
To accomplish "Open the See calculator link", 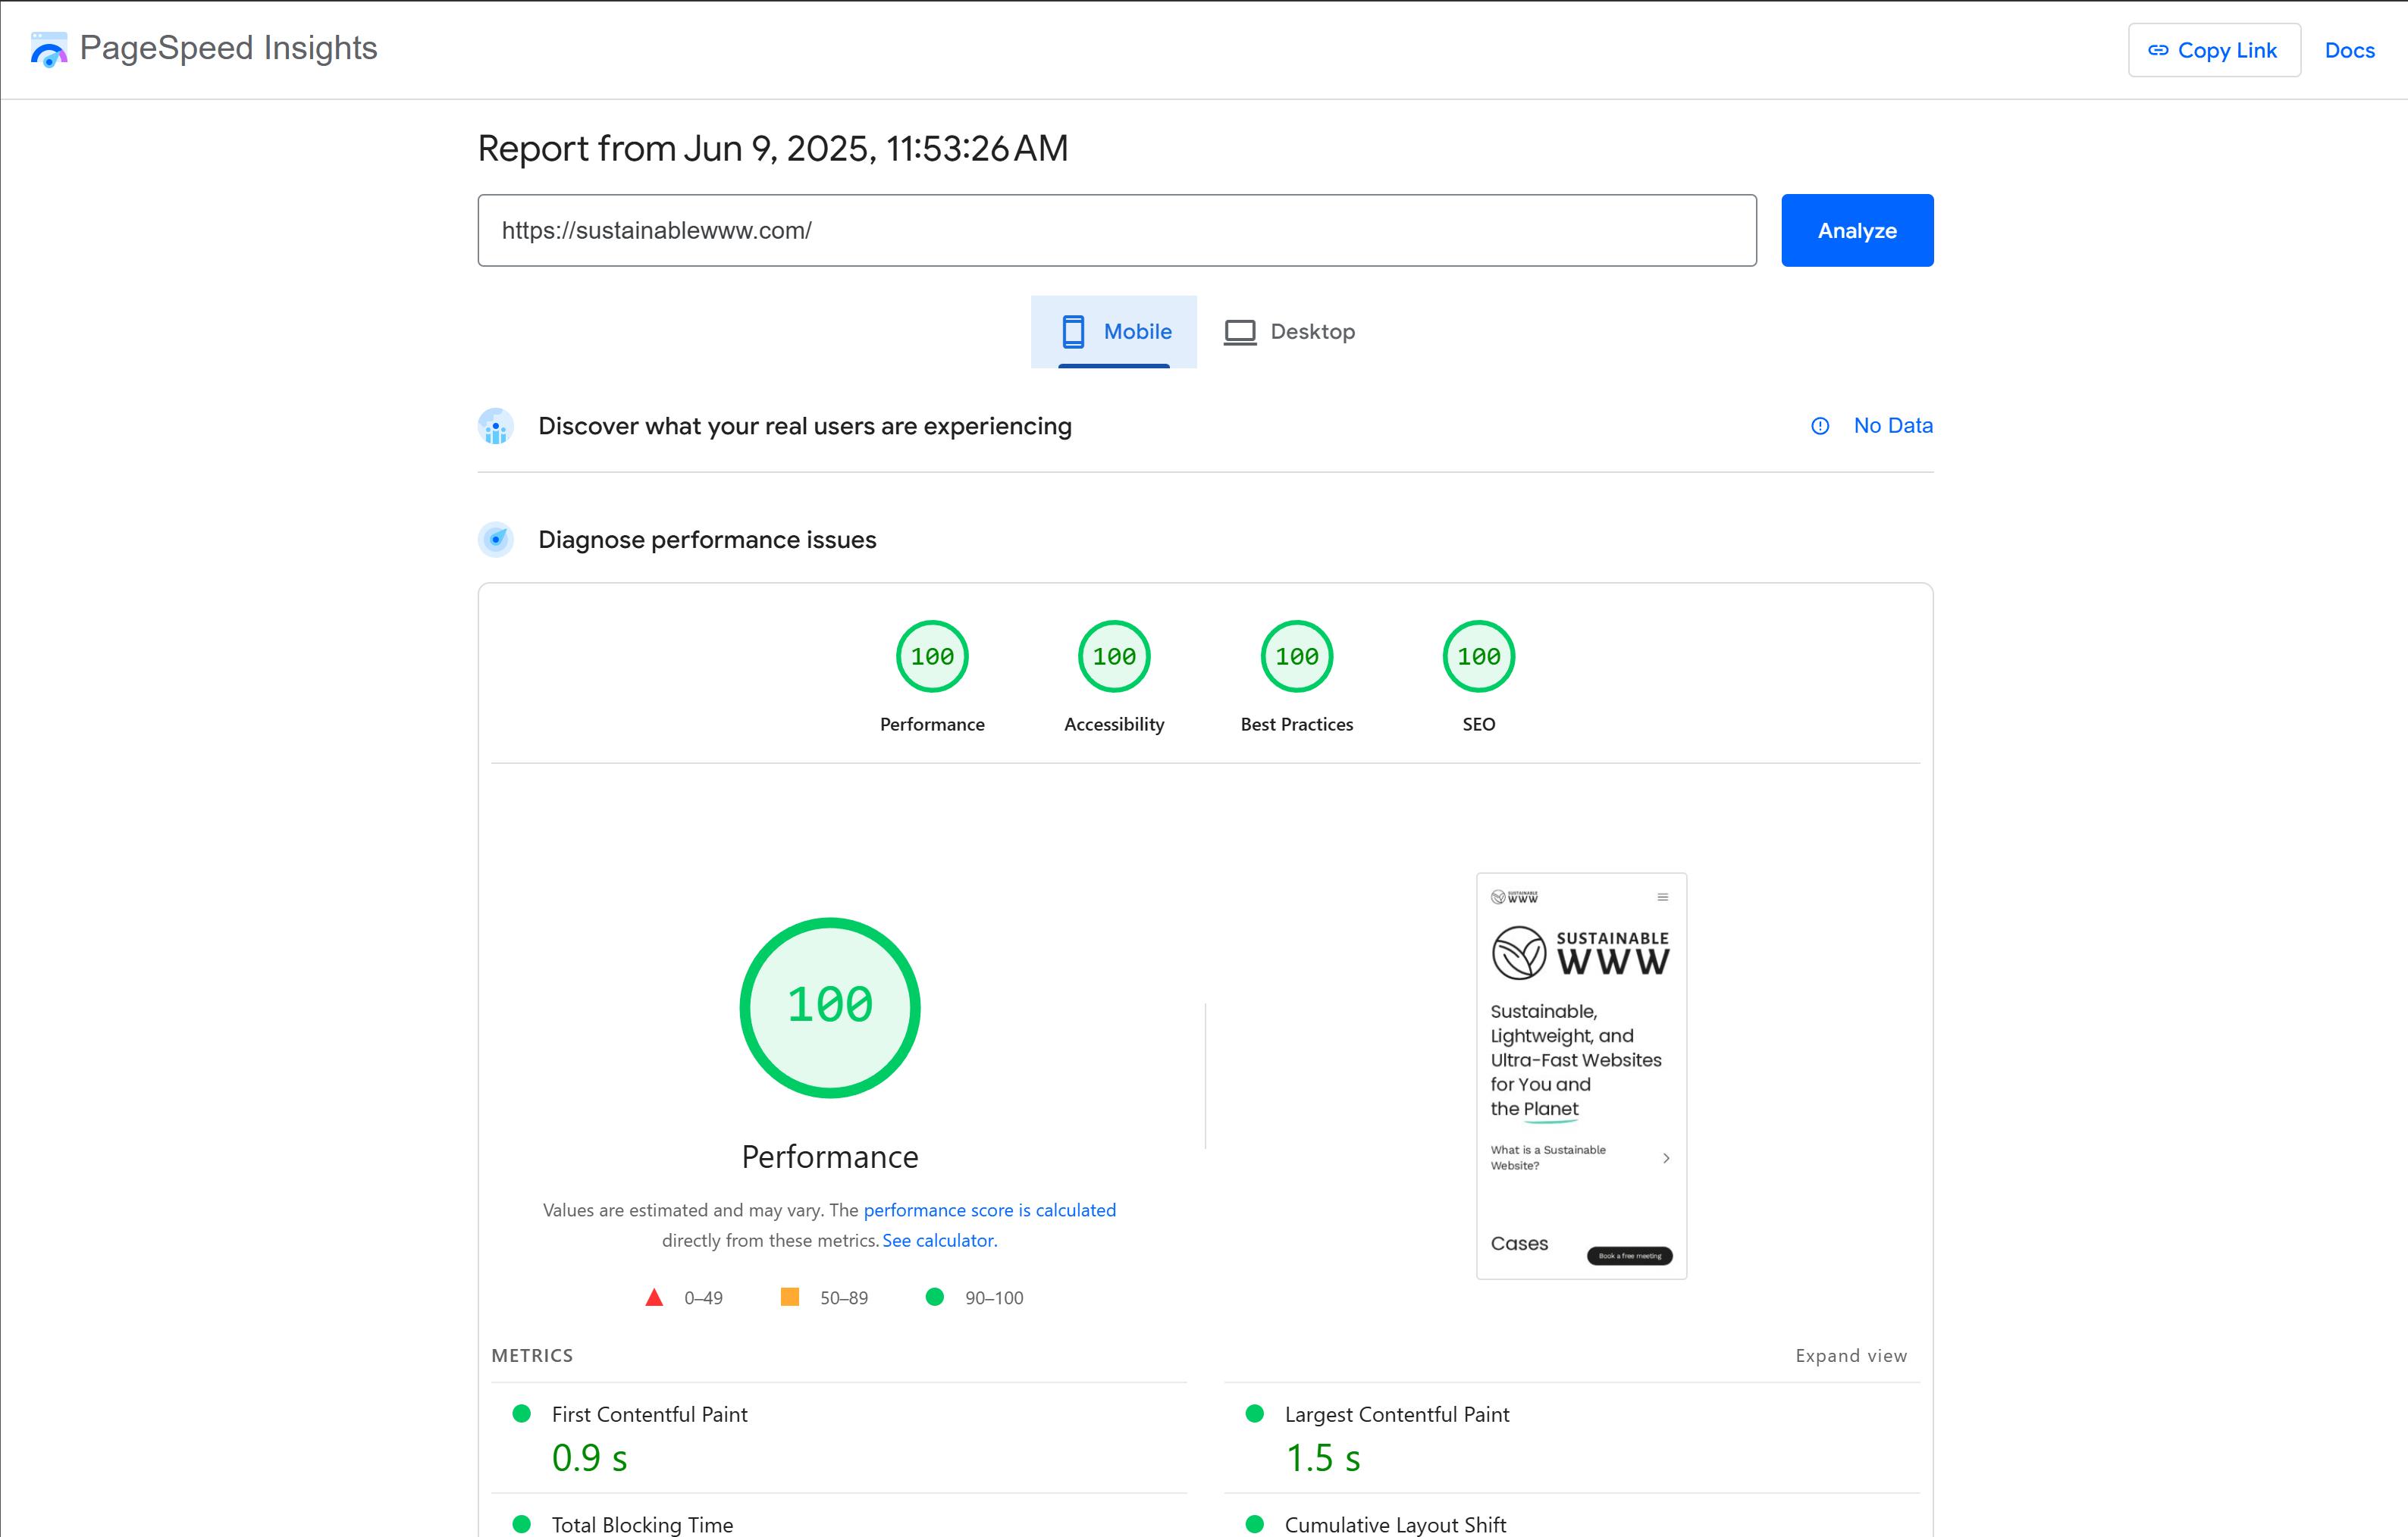I will pyautogui.click(x=940, y=1240).
